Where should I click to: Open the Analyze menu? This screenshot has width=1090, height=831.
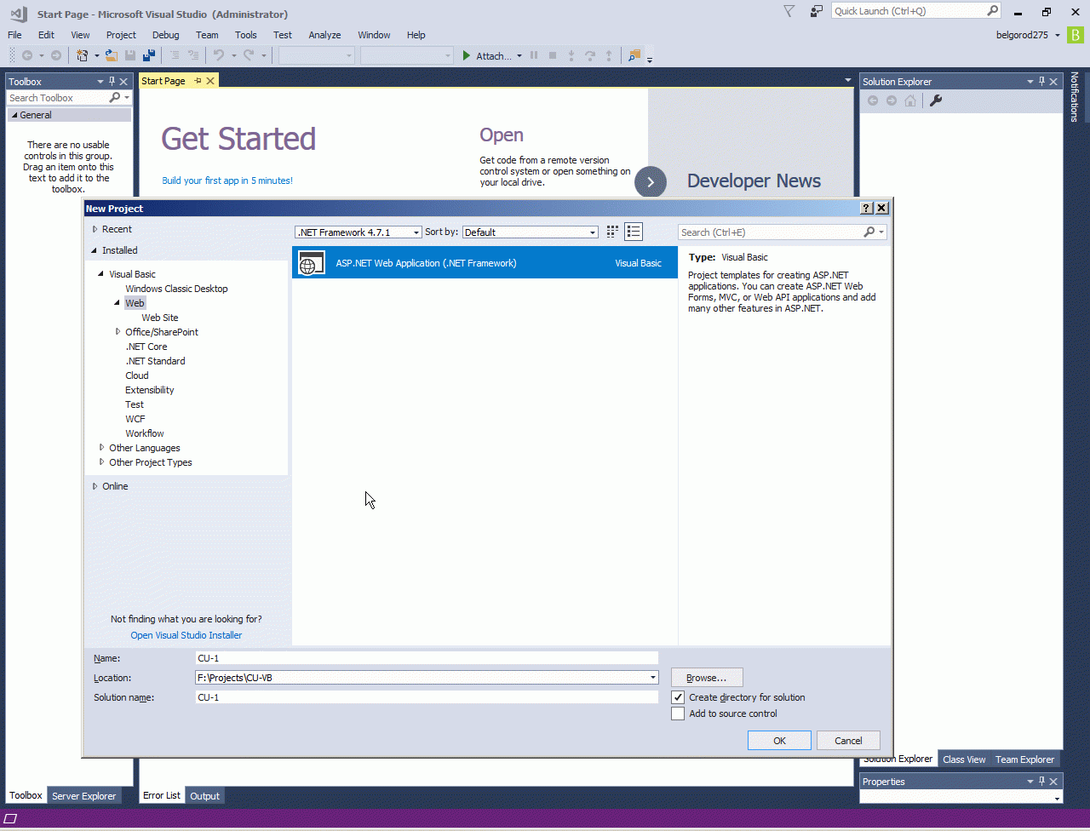[324, 35]
